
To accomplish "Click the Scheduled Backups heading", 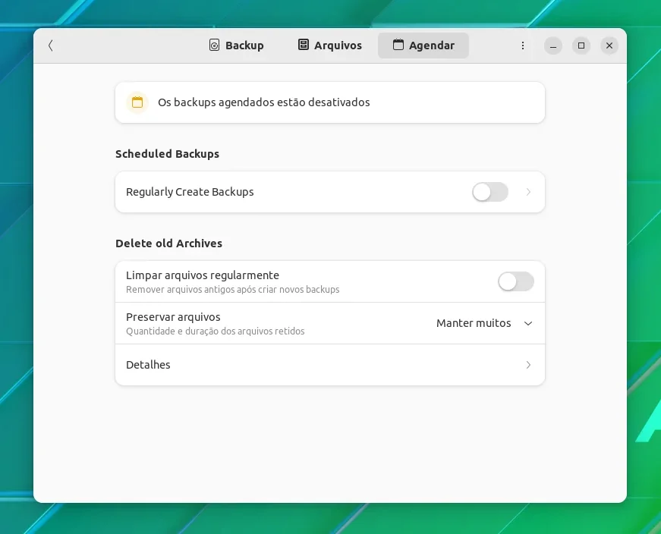I will coord(168,154).
